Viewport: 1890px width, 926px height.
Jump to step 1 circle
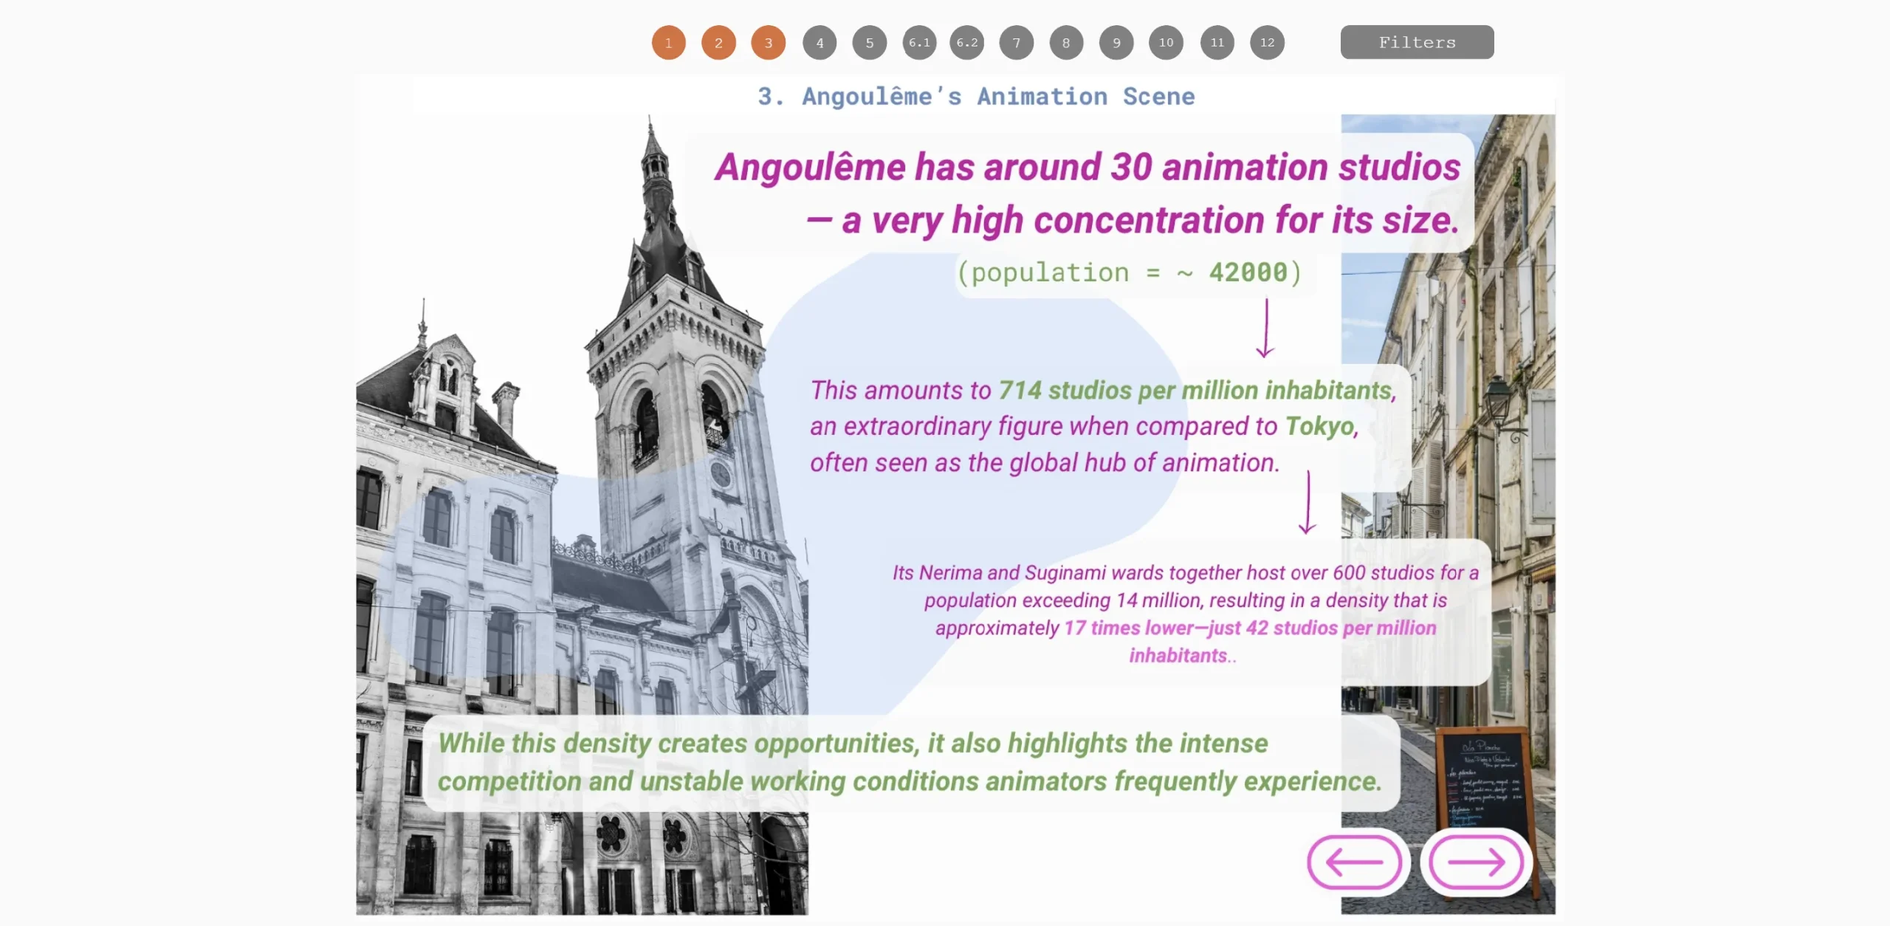668,43
